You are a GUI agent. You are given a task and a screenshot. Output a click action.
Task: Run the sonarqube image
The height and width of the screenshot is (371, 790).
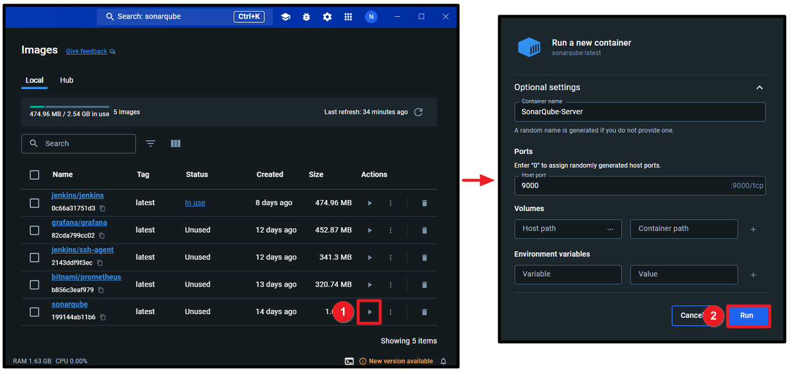(370, 312)
